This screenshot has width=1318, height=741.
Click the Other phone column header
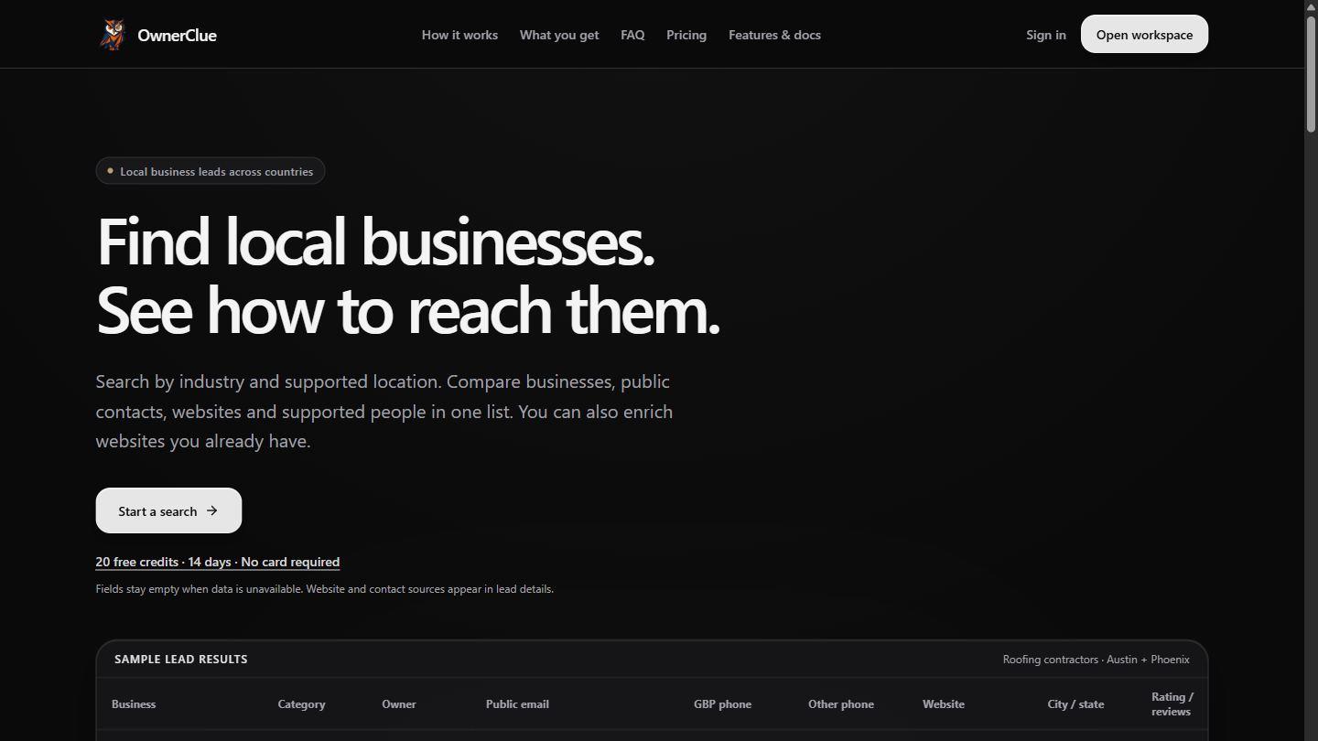click(841, 703)
